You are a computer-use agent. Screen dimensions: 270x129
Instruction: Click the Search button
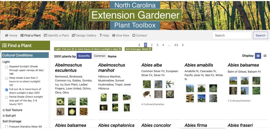(260, 35)
